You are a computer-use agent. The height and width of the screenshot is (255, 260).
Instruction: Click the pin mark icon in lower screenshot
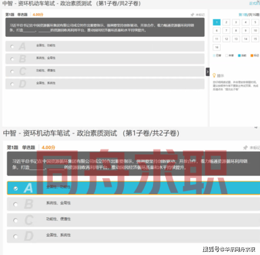(245, 148)
